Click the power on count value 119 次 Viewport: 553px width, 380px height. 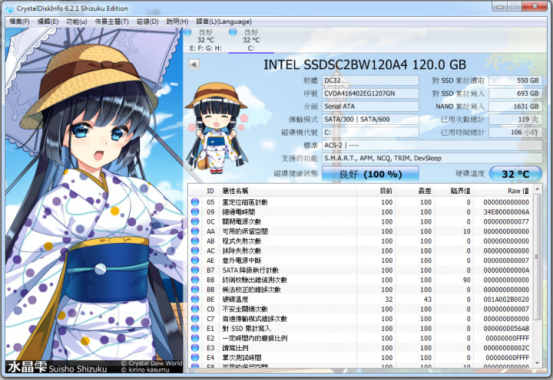pyautogui.click(x=515, y=120)
